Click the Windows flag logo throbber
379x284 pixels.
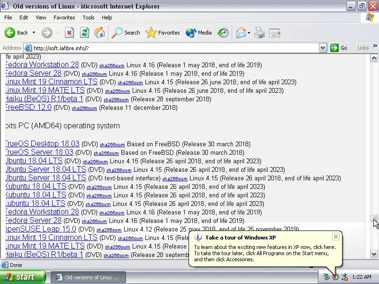pyautogui.click(x=370, y=18)
